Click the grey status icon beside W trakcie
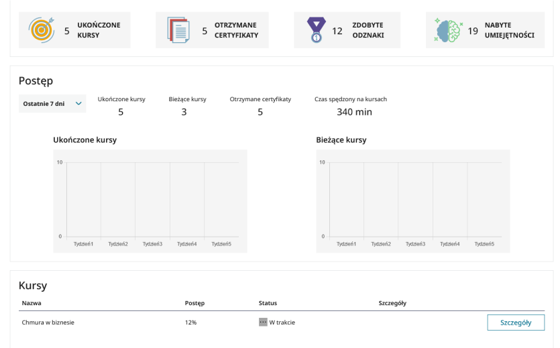The image size is (560, 348). coord(263,323)
